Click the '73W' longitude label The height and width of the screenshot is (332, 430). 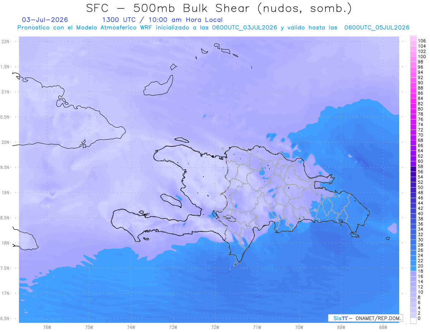(173, 327)
